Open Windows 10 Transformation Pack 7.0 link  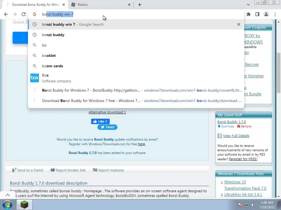click(245, 185)
